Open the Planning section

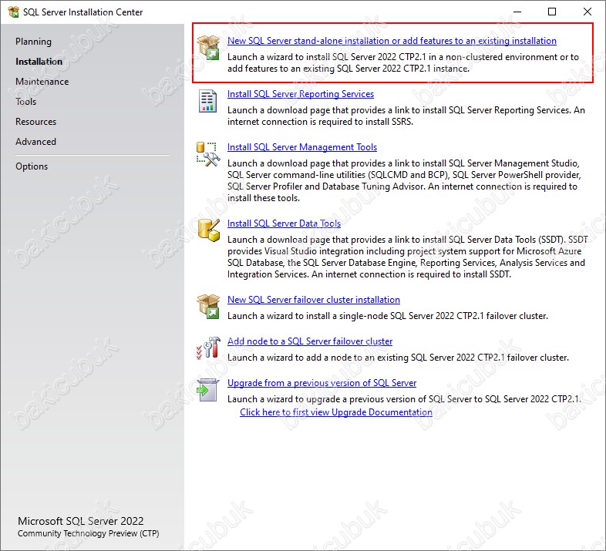point(33,42)
